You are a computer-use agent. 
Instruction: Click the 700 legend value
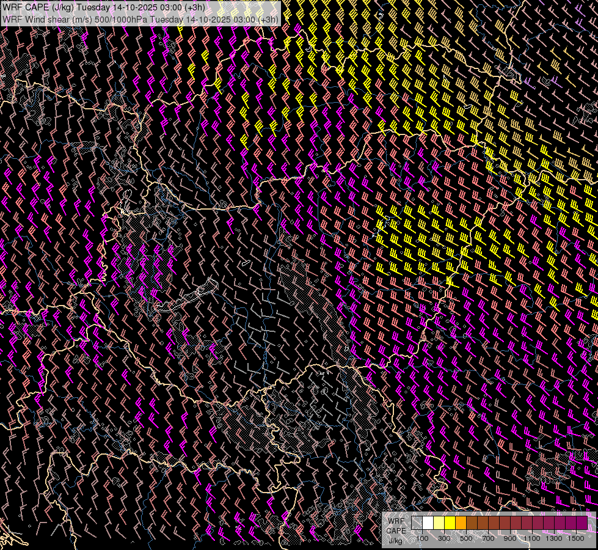[x=488, y=538]
